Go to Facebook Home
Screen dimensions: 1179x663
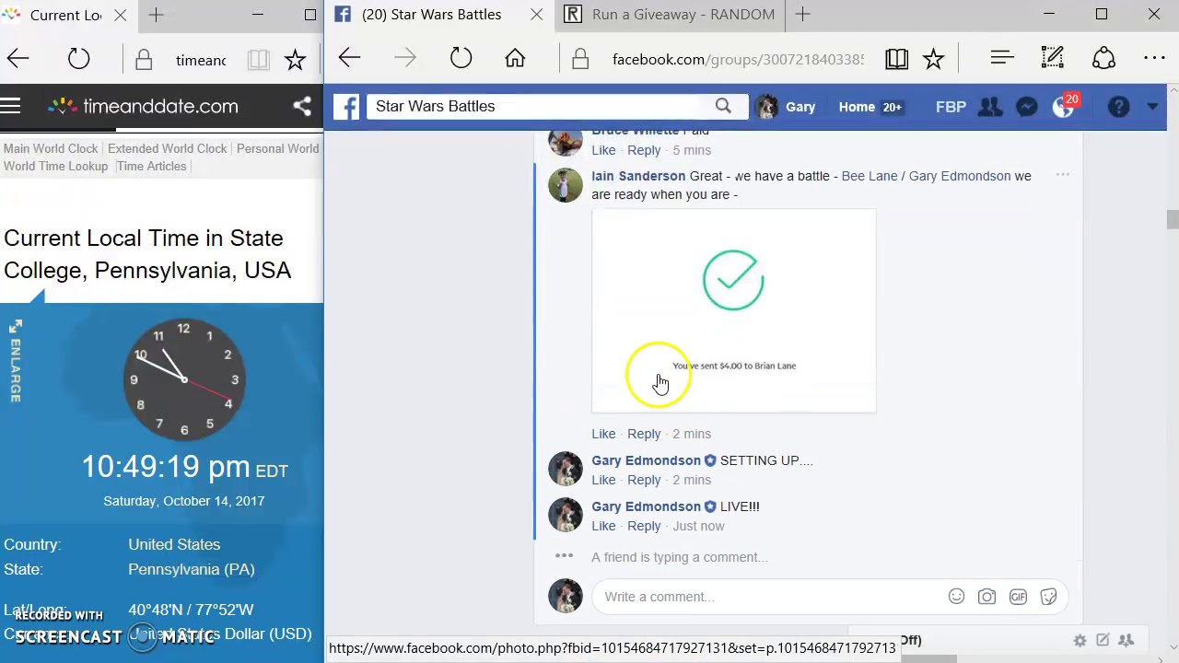coord(857,107)
